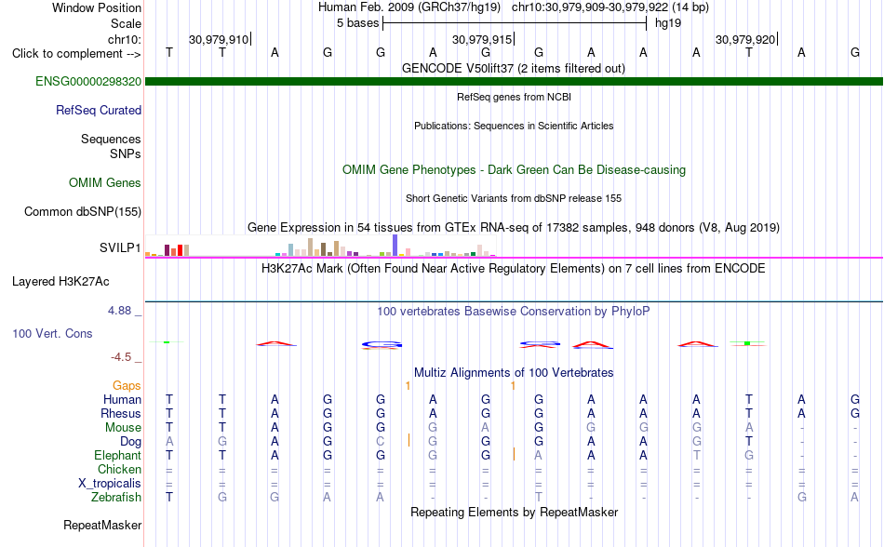
Task: Open GENCODE V50lift37 track title
Action: point(514,69)
